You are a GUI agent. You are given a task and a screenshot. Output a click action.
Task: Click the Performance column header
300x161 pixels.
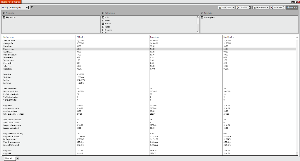point(39,37)
